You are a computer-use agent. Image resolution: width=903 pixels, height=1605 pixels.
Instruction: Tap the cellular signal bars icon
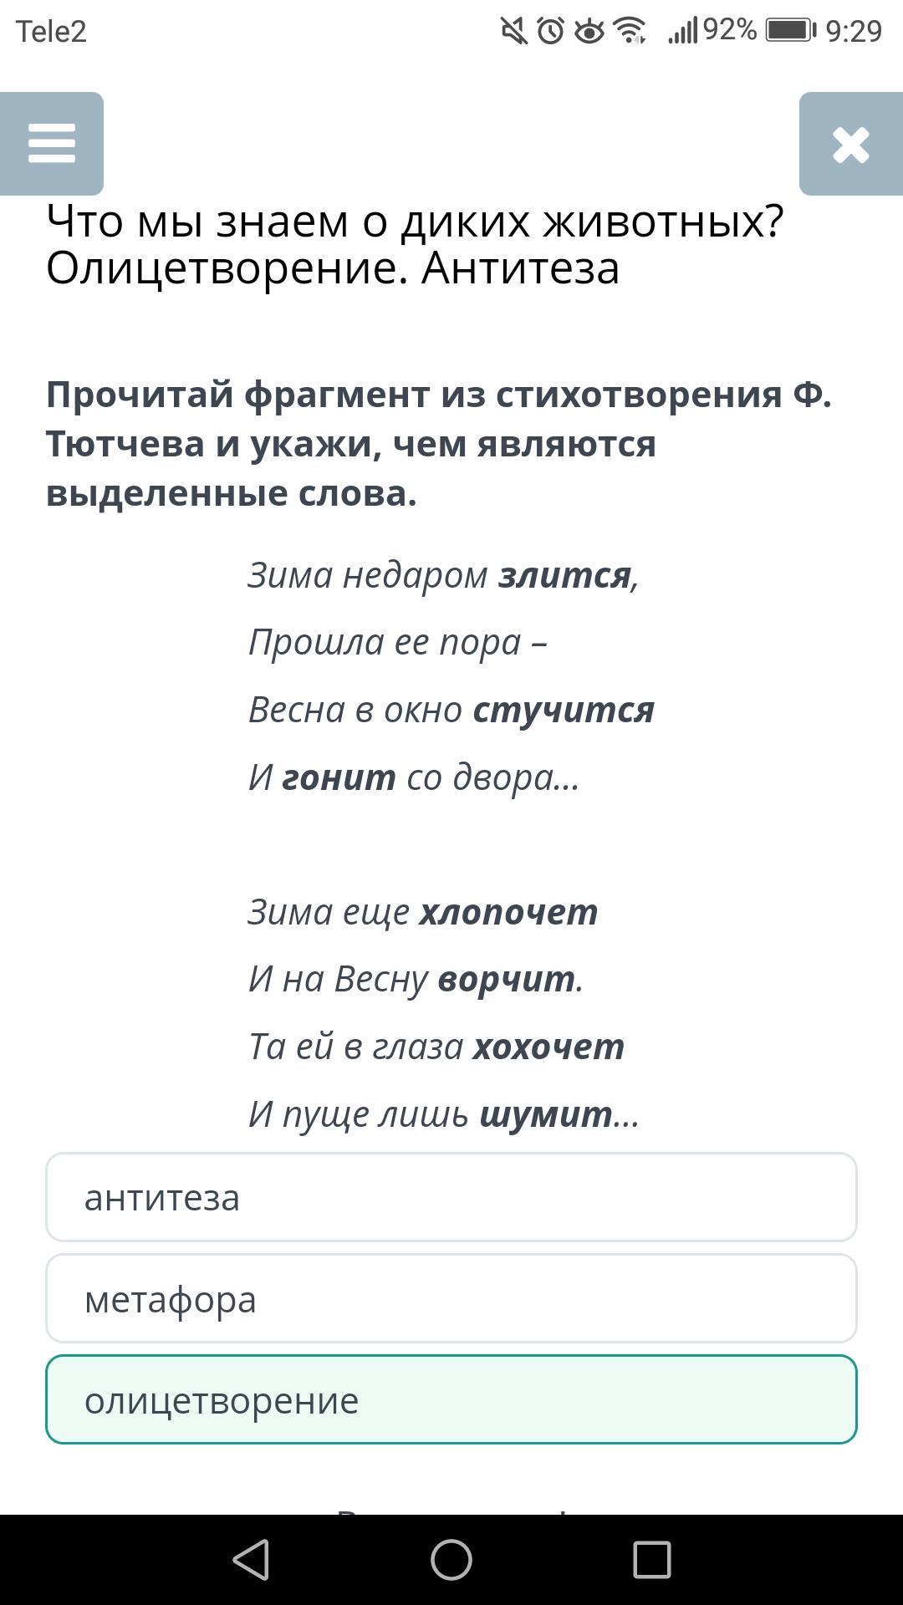pos(682,31)
